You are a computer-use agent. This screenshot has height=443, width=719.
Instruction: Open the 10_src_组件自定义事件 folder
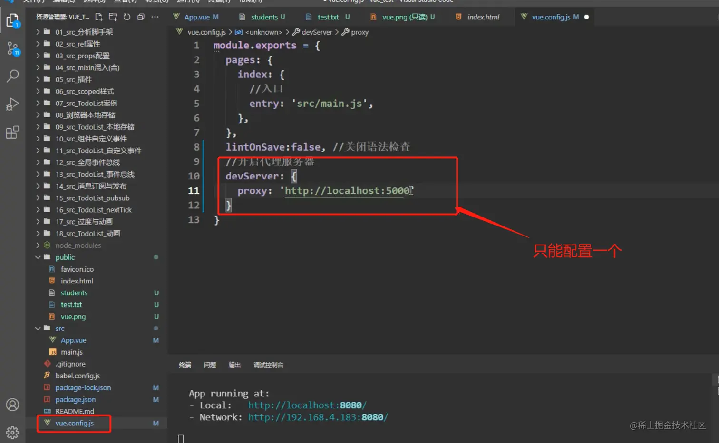91,139
